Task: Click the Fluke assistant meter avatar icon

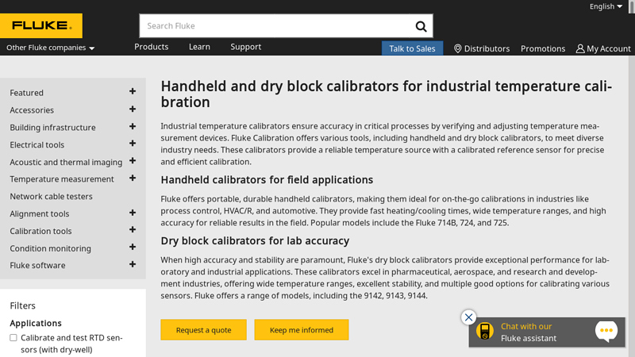Action: (484, 331)
